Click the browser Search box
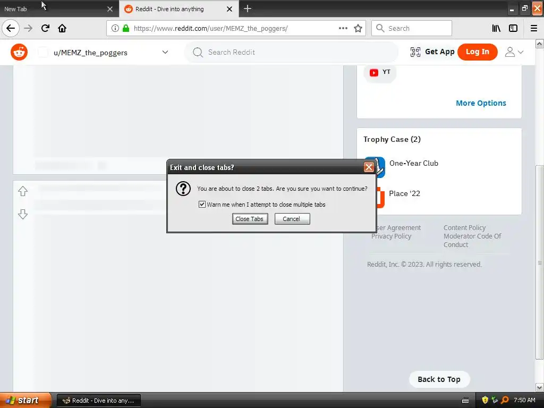Image resolution: width=544 pixels, height=408 pixels. click(412, 28)
